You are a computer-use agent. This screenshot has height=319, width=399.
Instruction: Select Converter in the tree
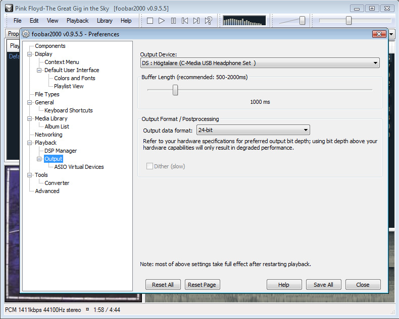pyautogui.click(x=57, y=183)
